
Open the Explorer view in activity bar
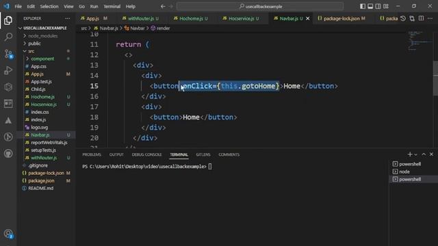pyautogui.click(x=8, y=20)
